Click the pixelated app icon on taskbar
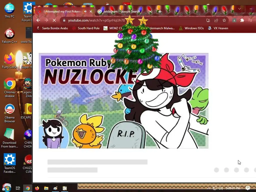This screenshot has height=192, width=256. coord(65,188)
